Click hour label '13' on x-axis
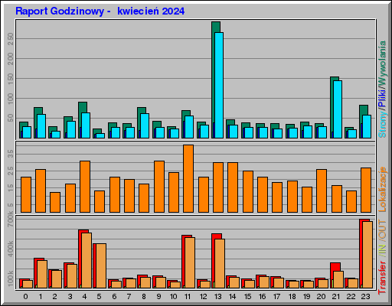Screen dimensions: 392x306 click(218, 297)
